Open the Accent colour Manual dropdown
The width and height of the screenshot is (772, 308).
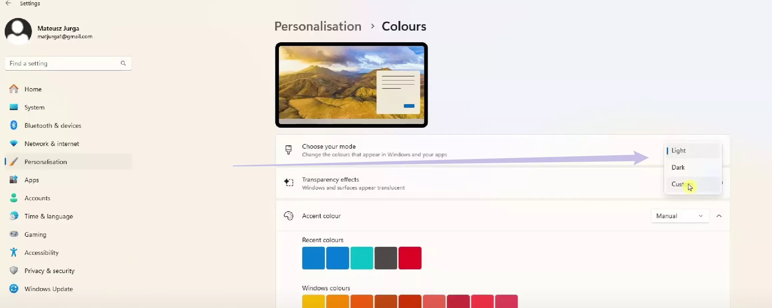point(680,216)
